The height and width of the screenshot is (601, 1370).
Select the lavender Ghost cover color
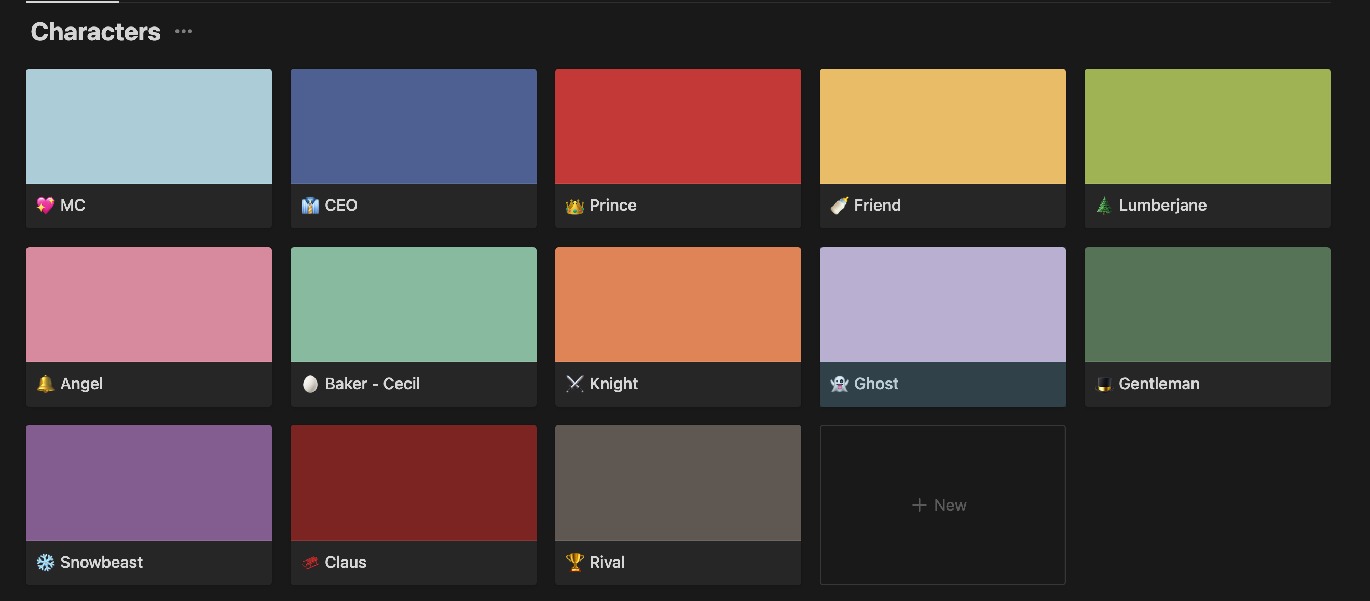pos(942,304)
